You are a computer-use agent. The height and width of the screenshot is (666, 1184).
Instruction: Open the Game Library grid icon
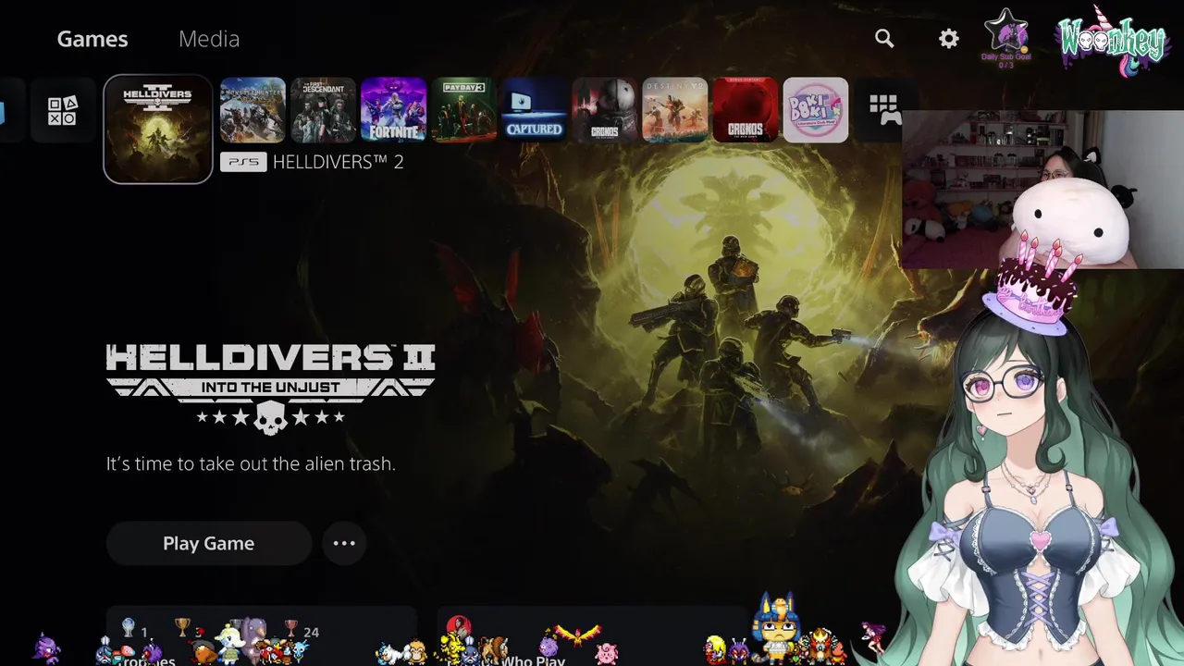pyautogui.click(x=883, y=110)
